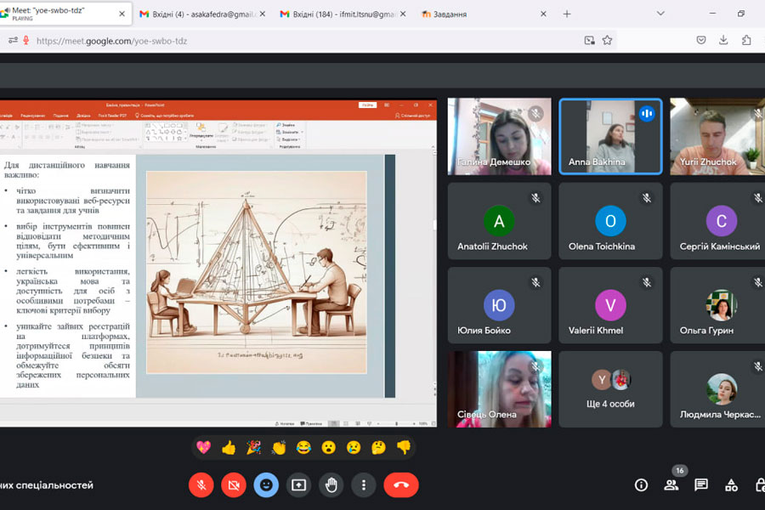765x510 pixels.
Task: Send a thumbs up reaction
Action: (x=228, y=447)
